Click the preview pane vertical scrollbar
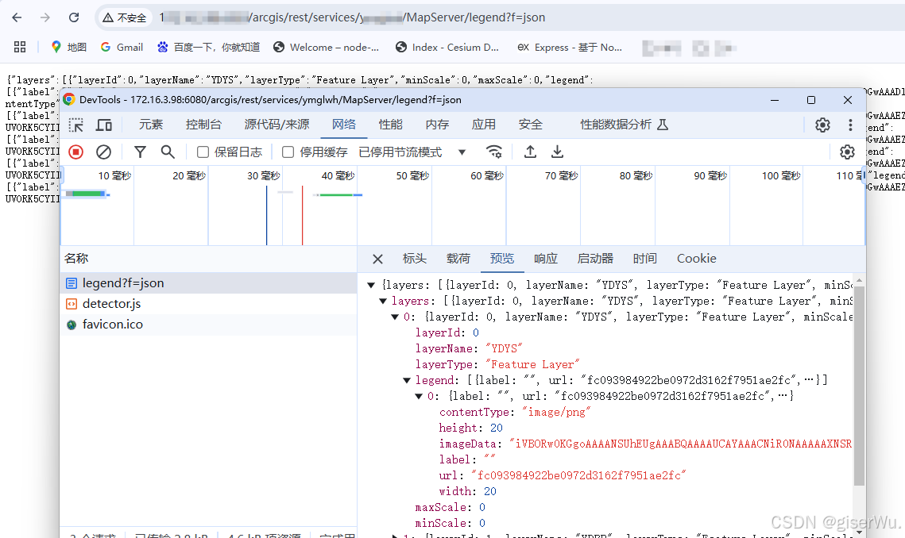Image resolution: width=905 pixels, height=538 pixels. pyautogui.click(x=859, y=385)
